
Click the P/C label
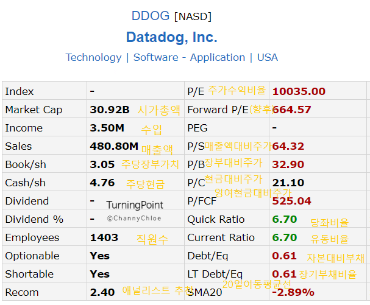pyautogui.click(x=196, y=183)
